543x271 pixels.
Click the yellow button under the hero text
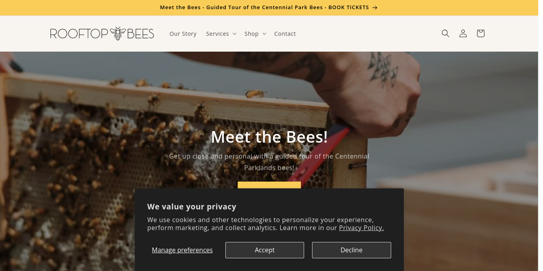pos(269,185)
